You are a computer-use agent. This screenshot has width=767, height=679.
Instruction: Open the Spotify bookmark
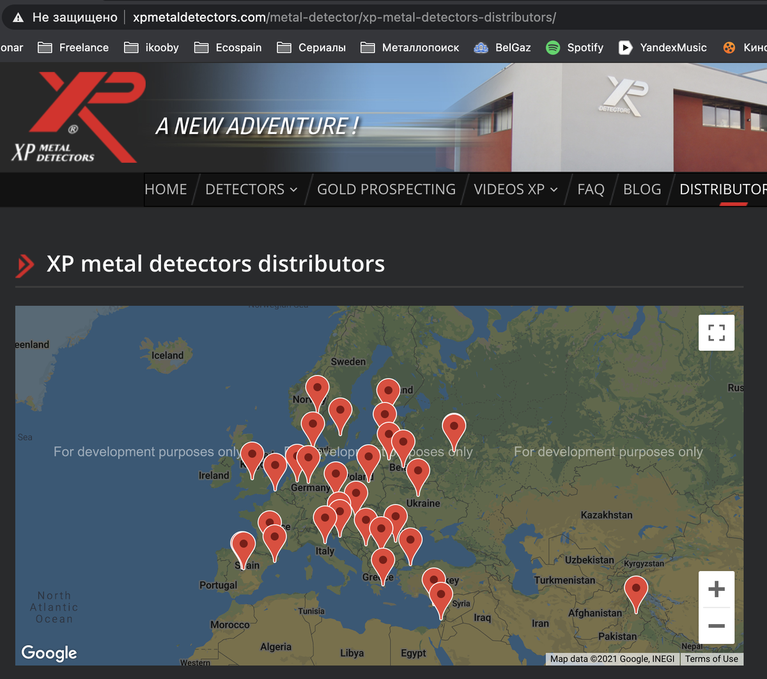coord(575,47)
